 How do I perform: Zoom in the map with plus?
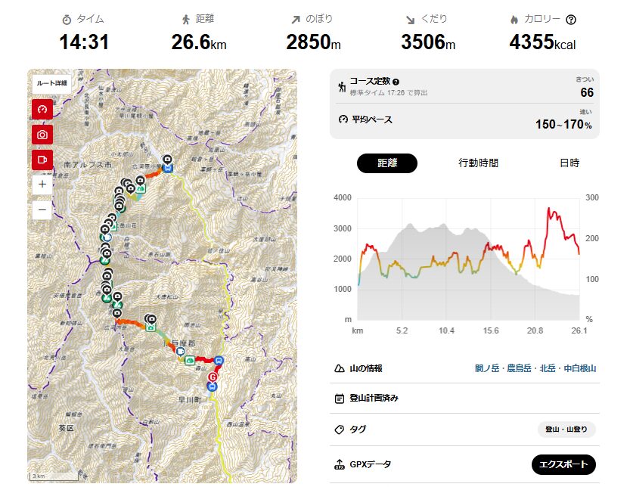[x=42, y=185]
